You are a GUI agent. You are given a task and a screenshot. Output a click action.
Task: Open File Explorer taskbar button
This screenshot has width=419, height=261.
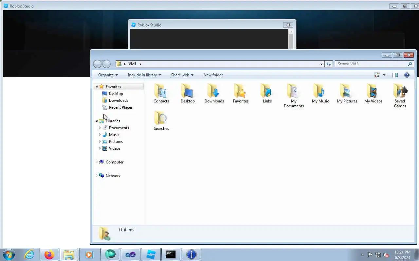pos(69,254)
